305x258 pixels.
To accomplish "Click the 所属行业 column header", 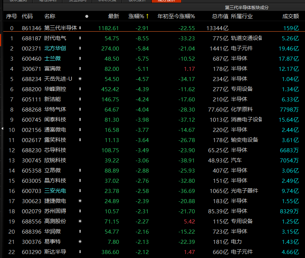I will (242, 16).
